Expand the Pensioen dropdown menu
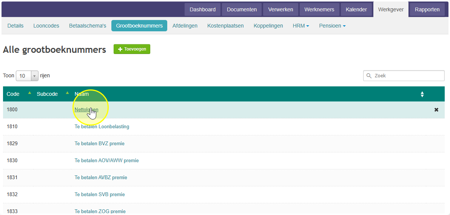 point(332,26)
